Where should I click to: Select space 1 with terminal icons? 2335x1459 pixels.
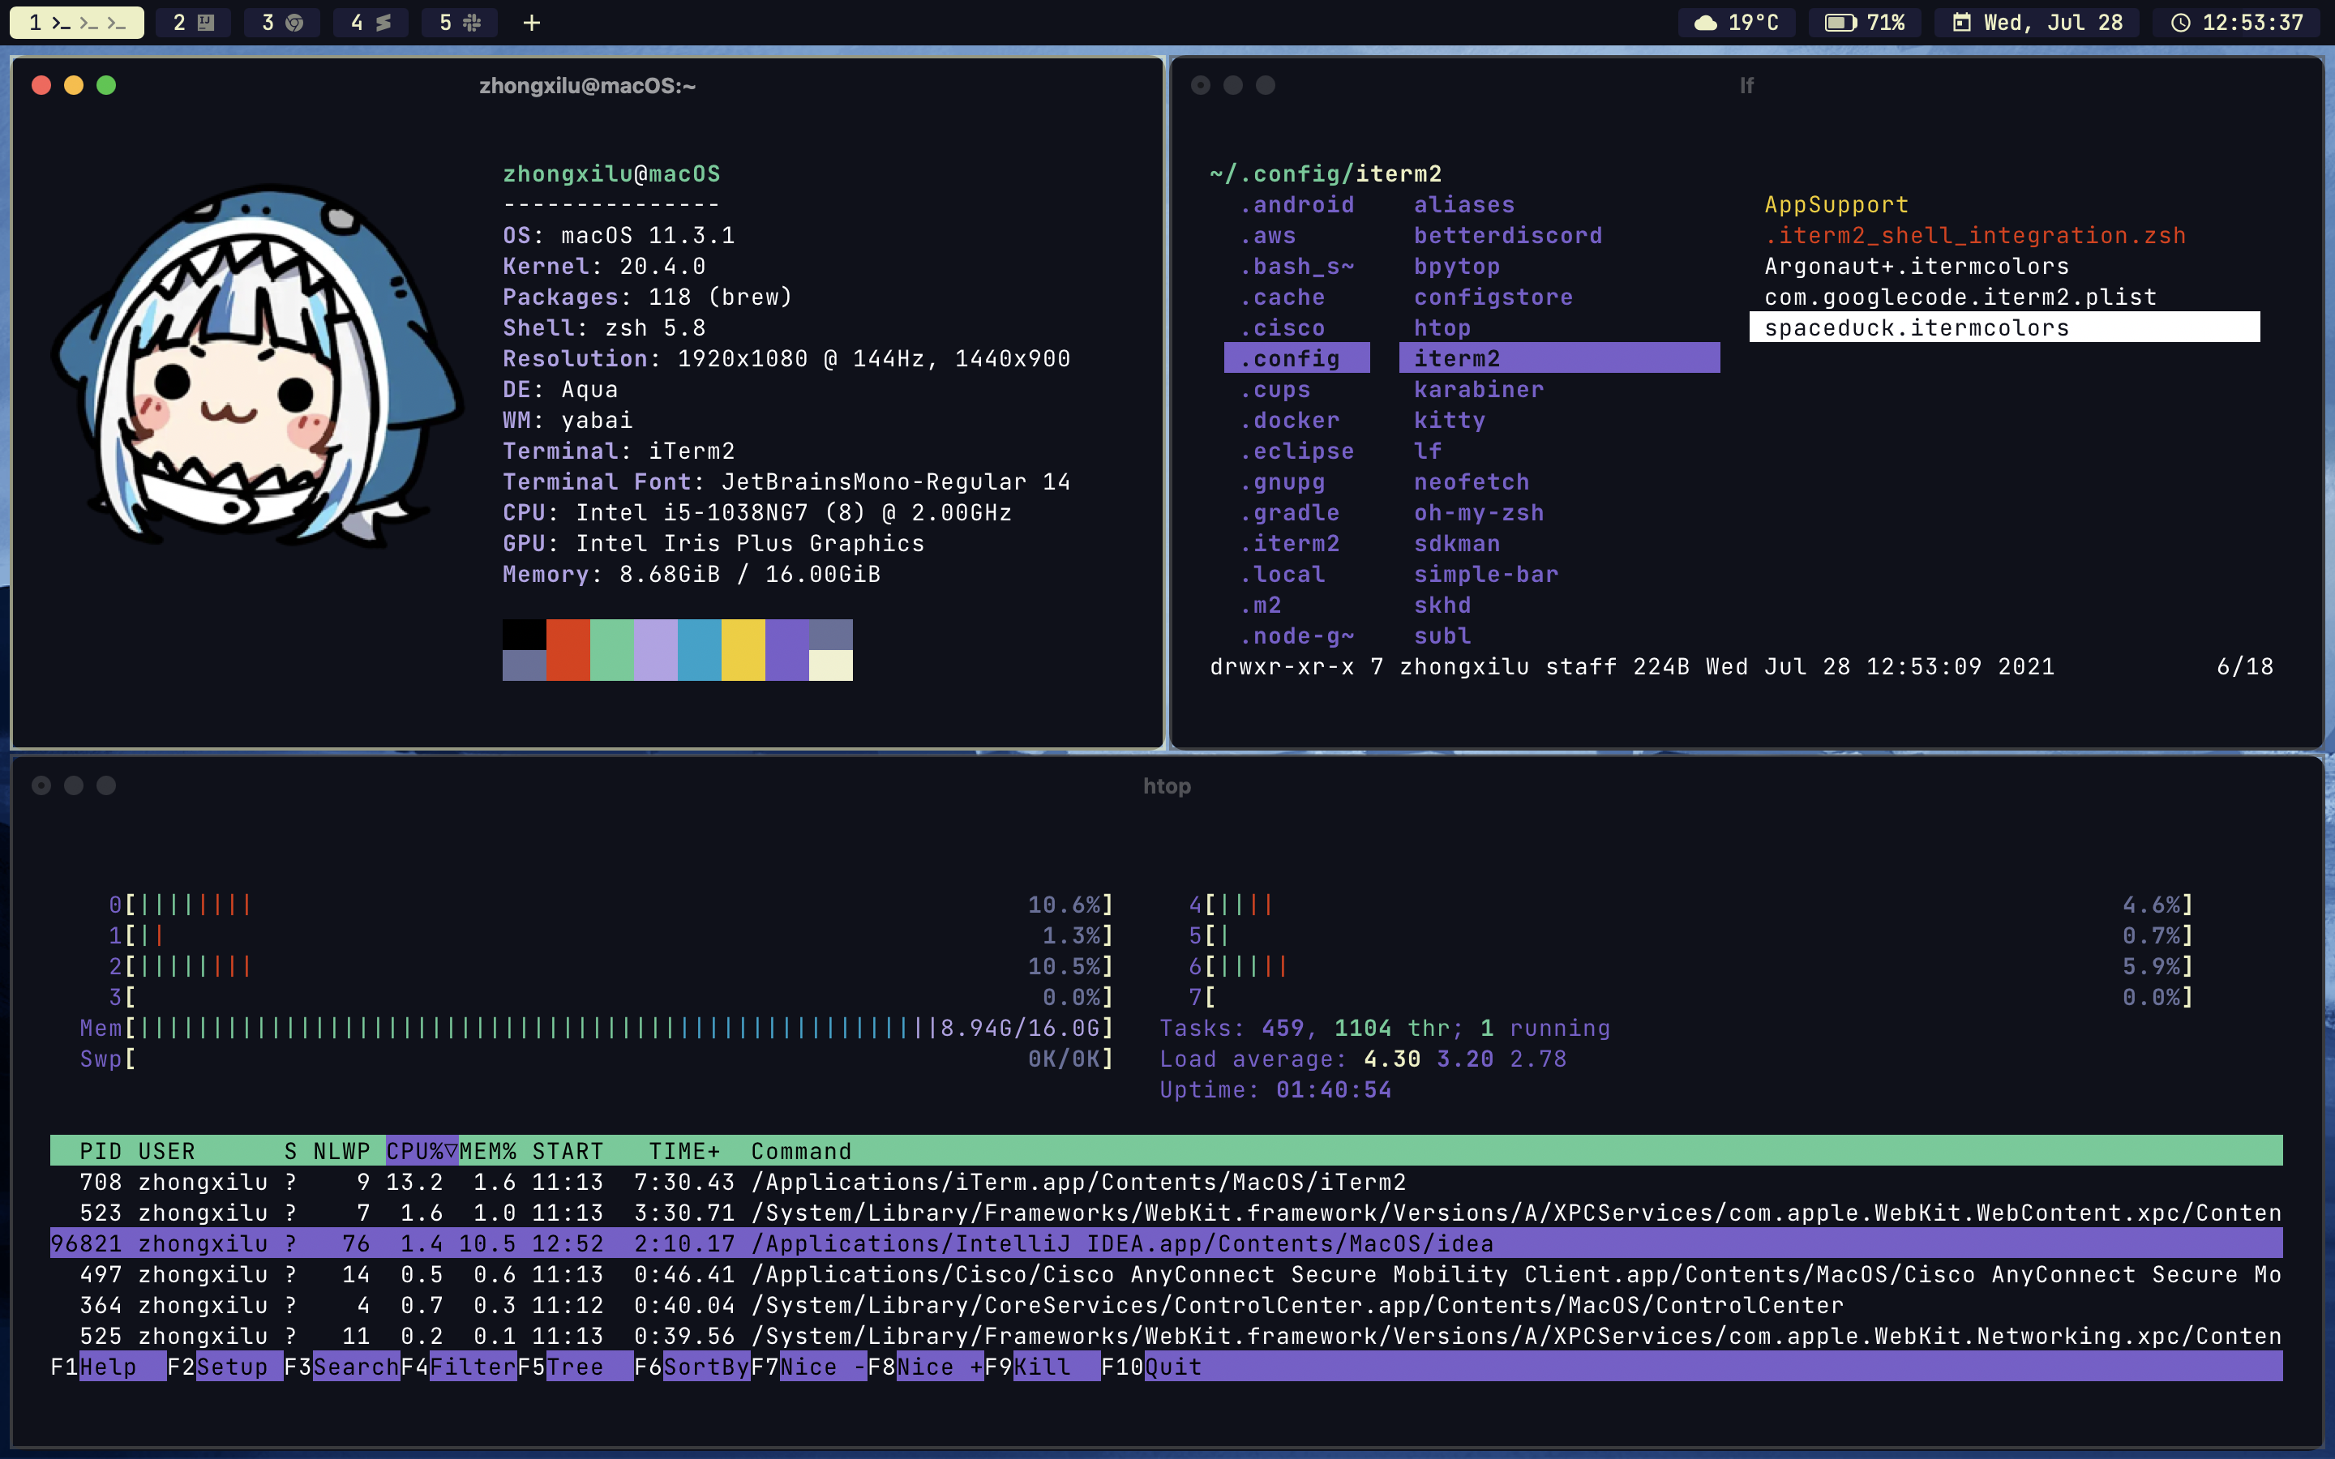(77, 22)
